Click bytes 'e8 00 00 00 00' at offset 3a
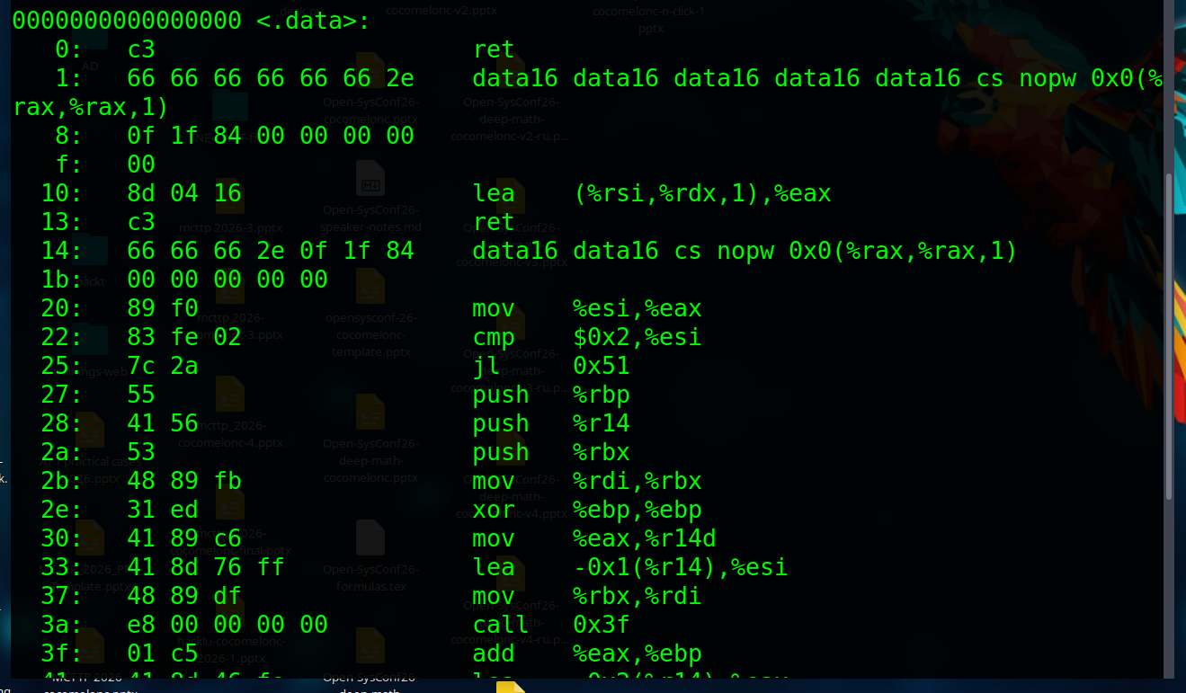Image resolution: width=1186 pixels, height=693 pixels. [x=227, y=625]
